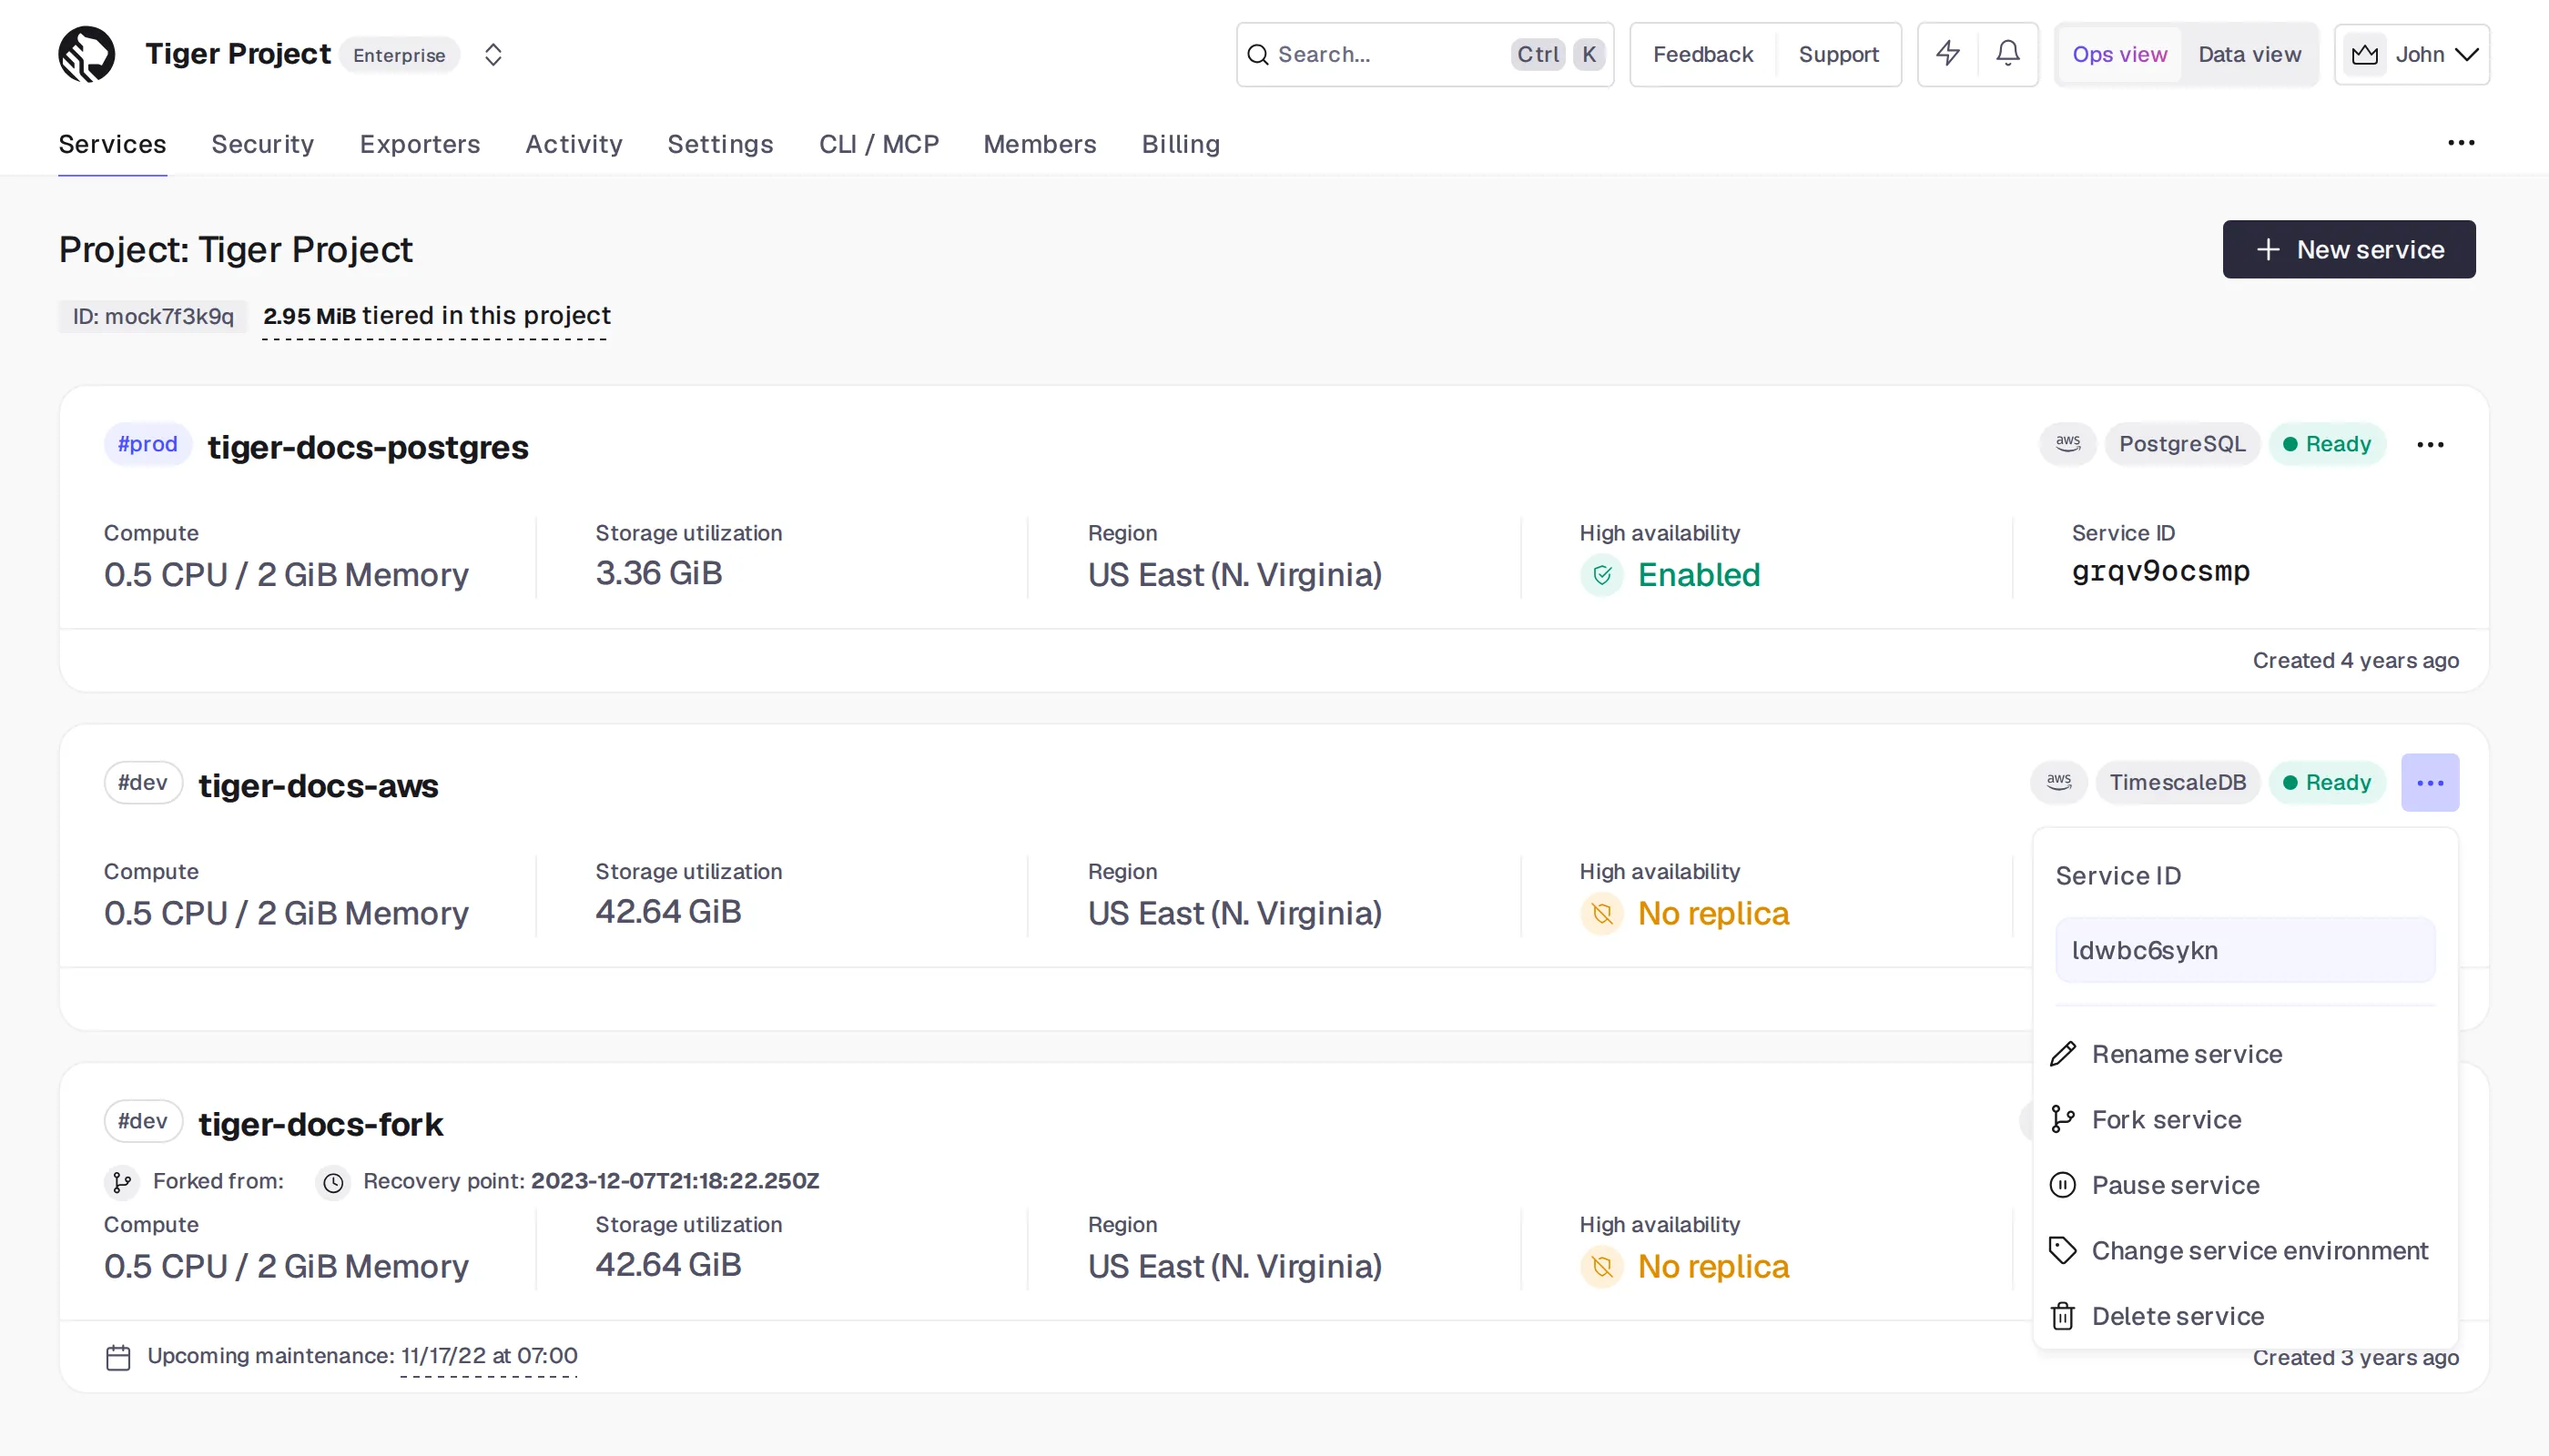Click the 2.95 MiB tiered link
The image size is (2549, 1456).
pyautogui.click(x=436, y=316)
